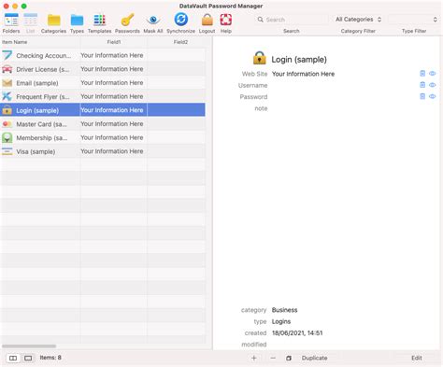Image resolution: width=443 pixels, height=367 pixels.
Task: Select the Master Card sample row
Action: tap(103, 124)
